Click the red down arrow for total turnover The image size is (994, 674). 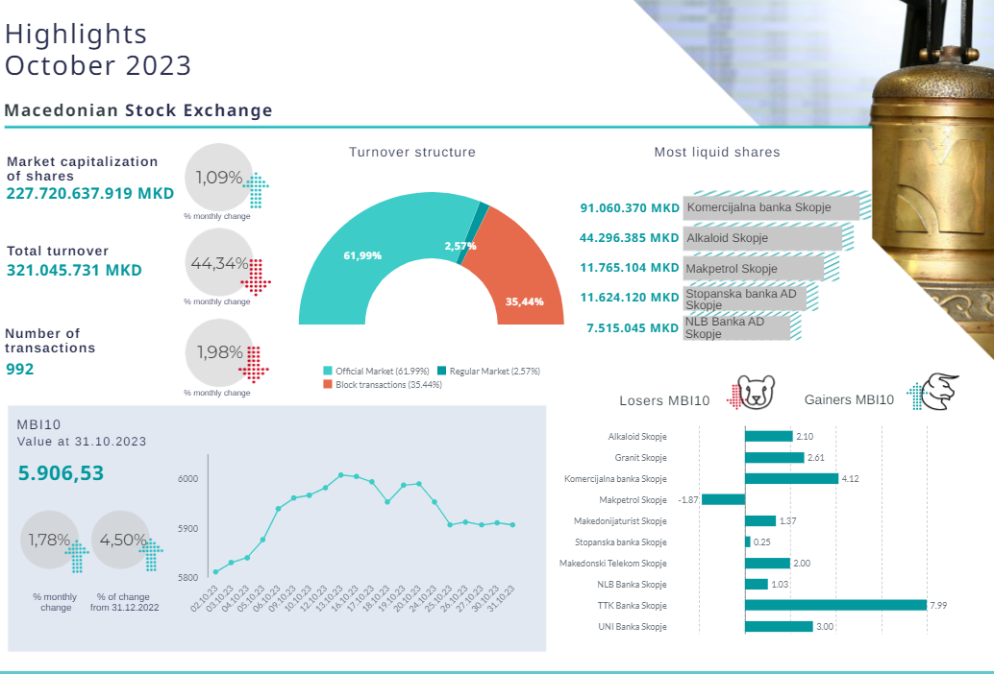(257, 275)
